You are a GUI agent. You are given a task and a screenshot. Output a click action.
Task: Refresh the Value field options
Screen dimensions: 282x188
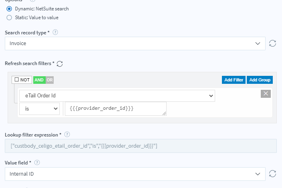coord(272,174)
